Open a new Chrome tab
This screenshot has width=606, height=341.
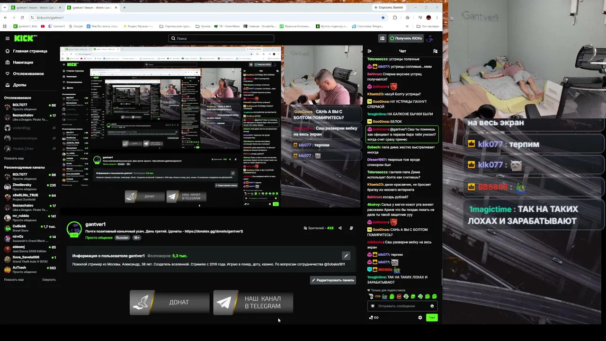coord(125,8)
